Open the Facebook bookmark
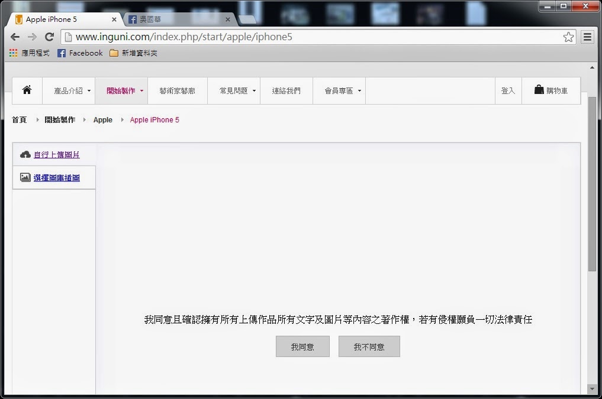The width and height of the screenshot is (602, 399). [80, 53]
